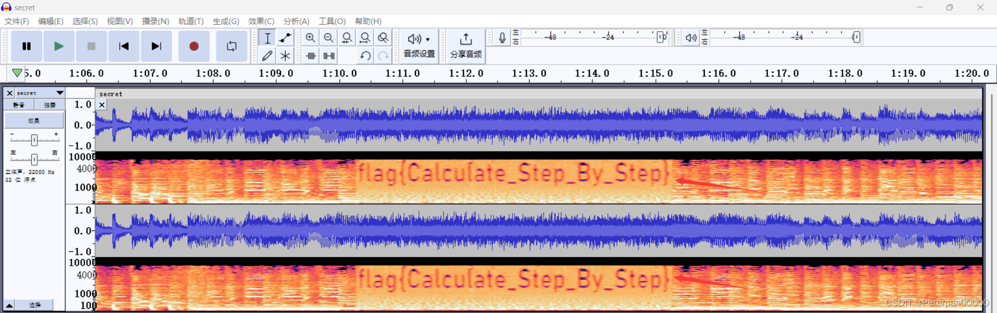The height and width of the screenshot is (313, 997).
Task: Open the 选择(S) menu
Action: tap(85, 21)
